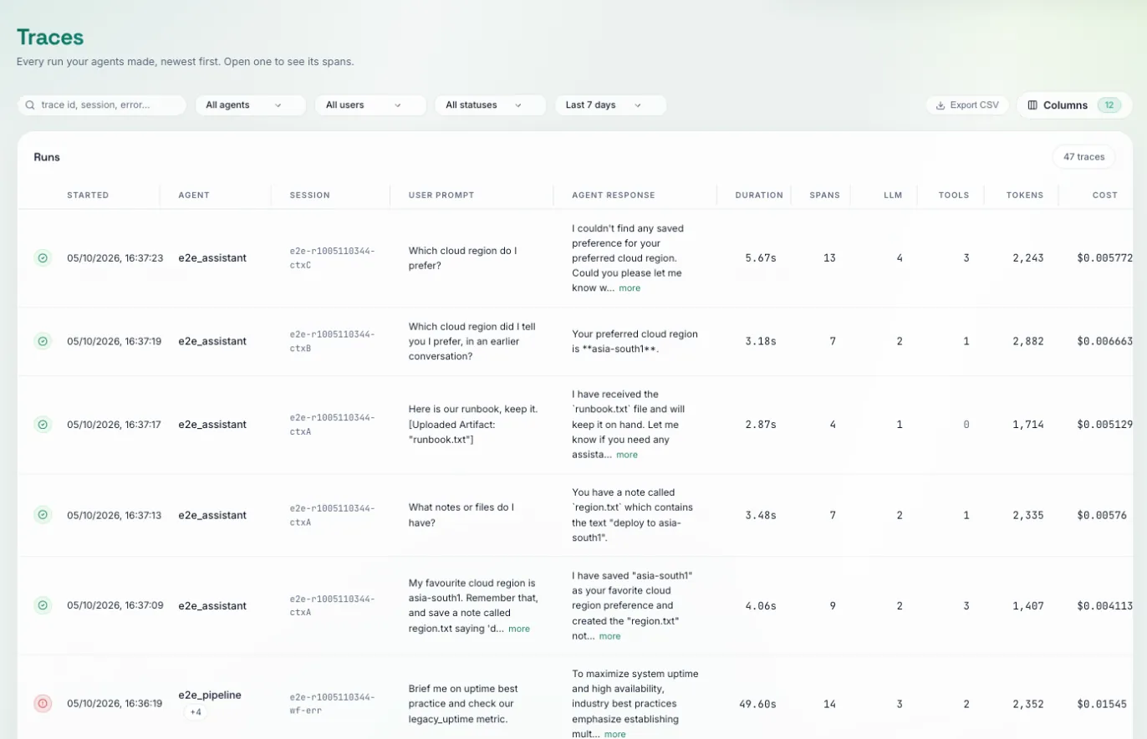Expand 'more' on the runbook.txt response
The image size is (1147, 739).
627,456
